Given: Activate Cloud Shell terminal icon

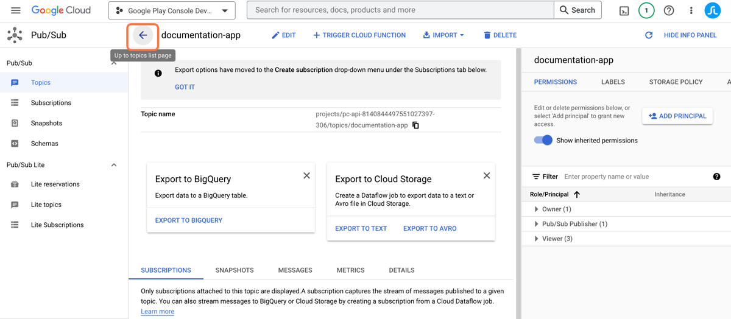Looking at the screenshot, I should coord(624,10).
